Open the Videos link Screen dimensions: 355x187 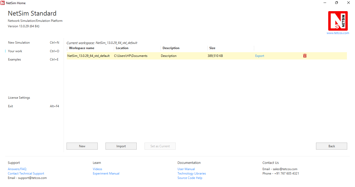pyautogui.click(x=97, y=169)
